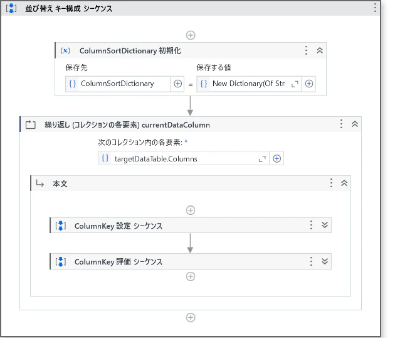Select the ColumnKey 評価 シーケンス title

[x=118, y=262]
